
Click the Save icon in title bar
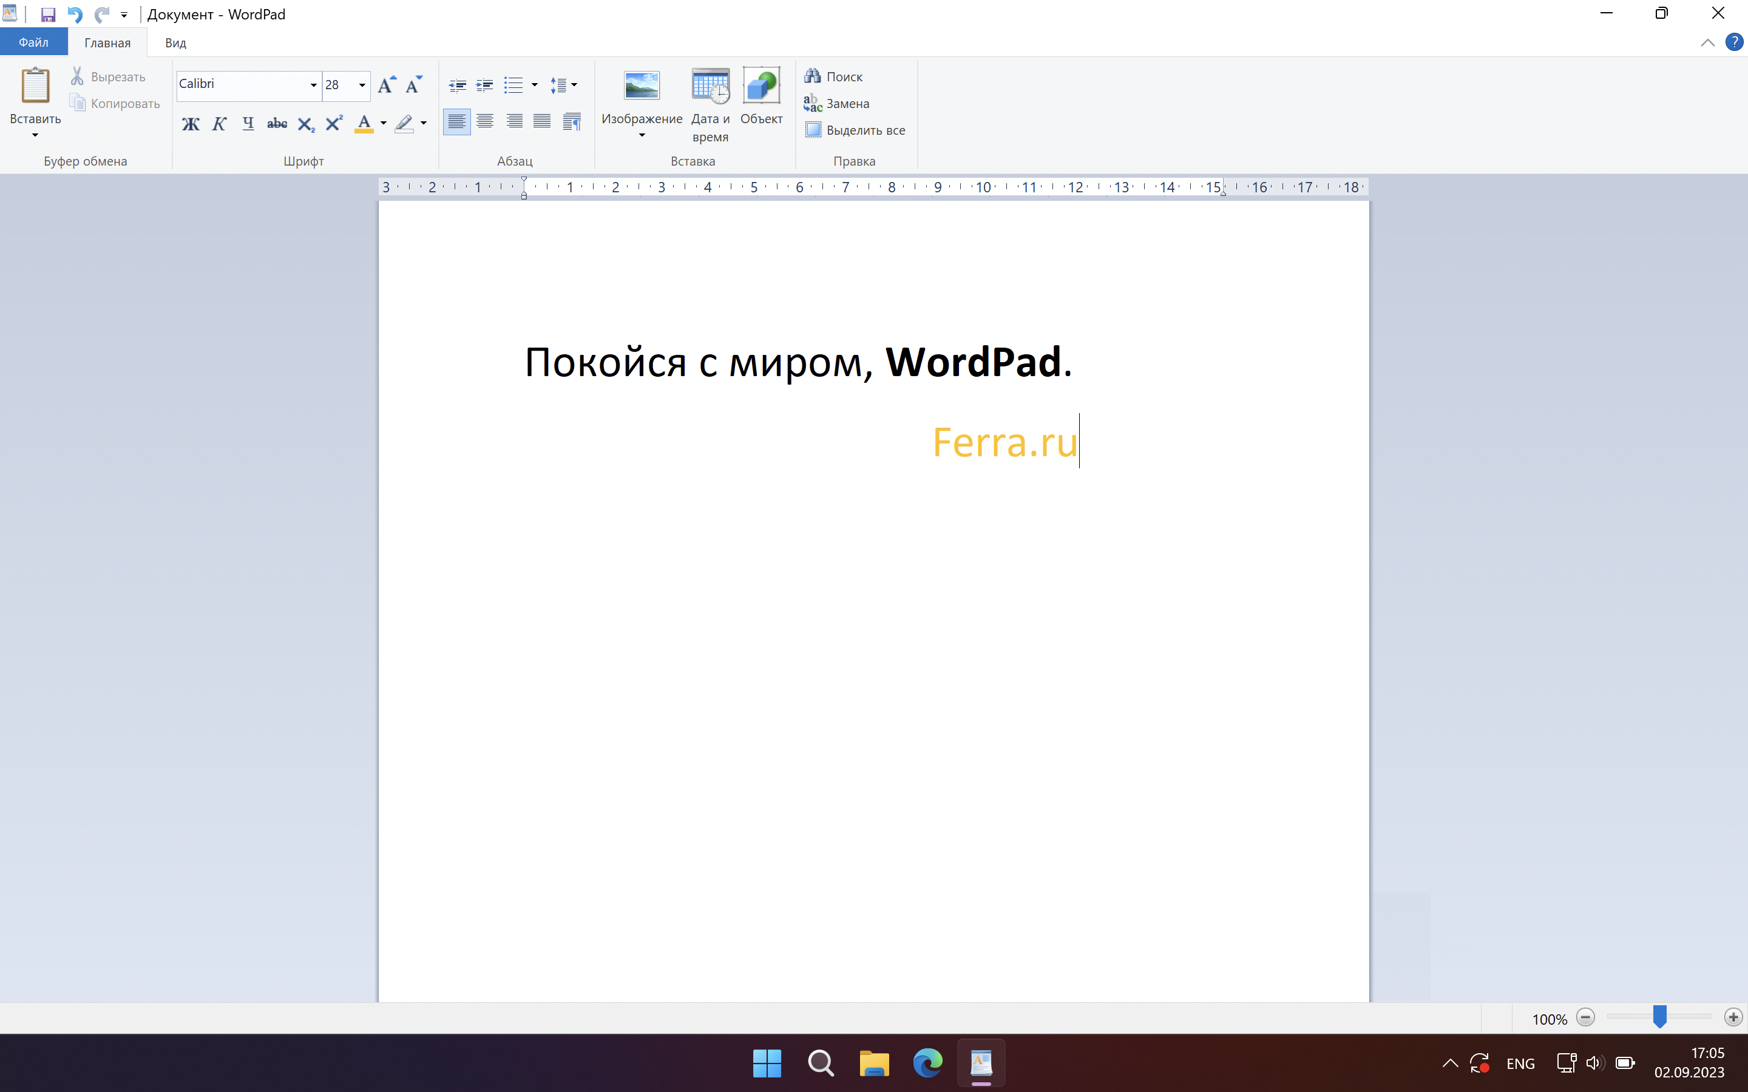coord(48,15)
